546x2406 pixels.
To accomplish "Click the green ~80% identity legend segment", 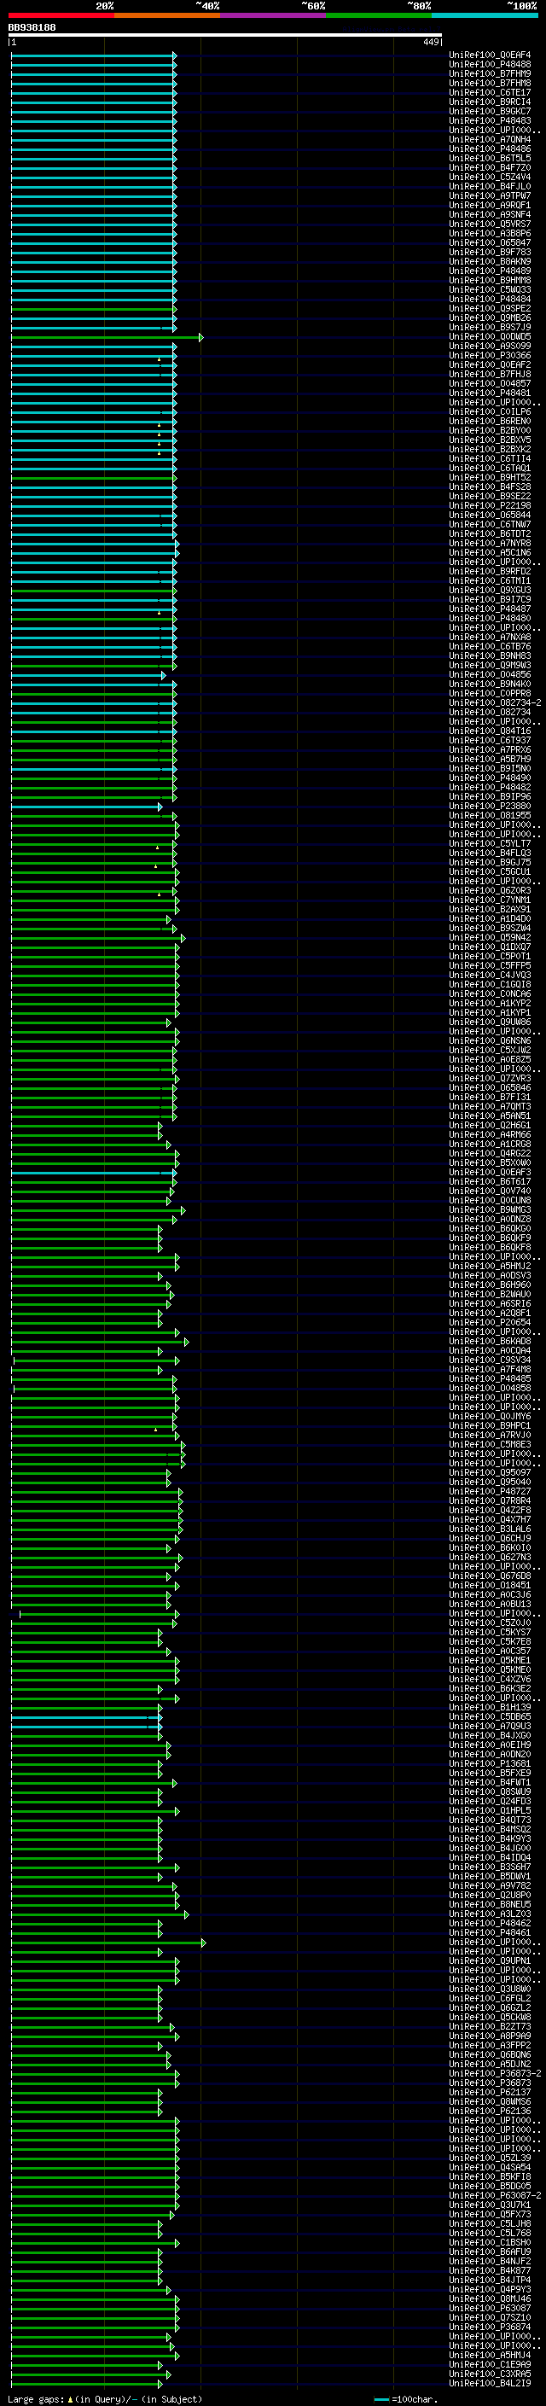I will [379, 16].
